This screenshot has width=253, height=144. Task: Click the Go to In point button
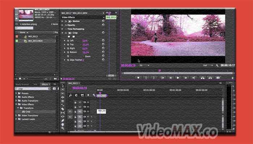pos(163,78)
